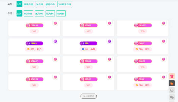Image resolution: width=178 pixels, height=102 pixels.
Task: Filter by 普通号码 type
Action: (28, 4)
